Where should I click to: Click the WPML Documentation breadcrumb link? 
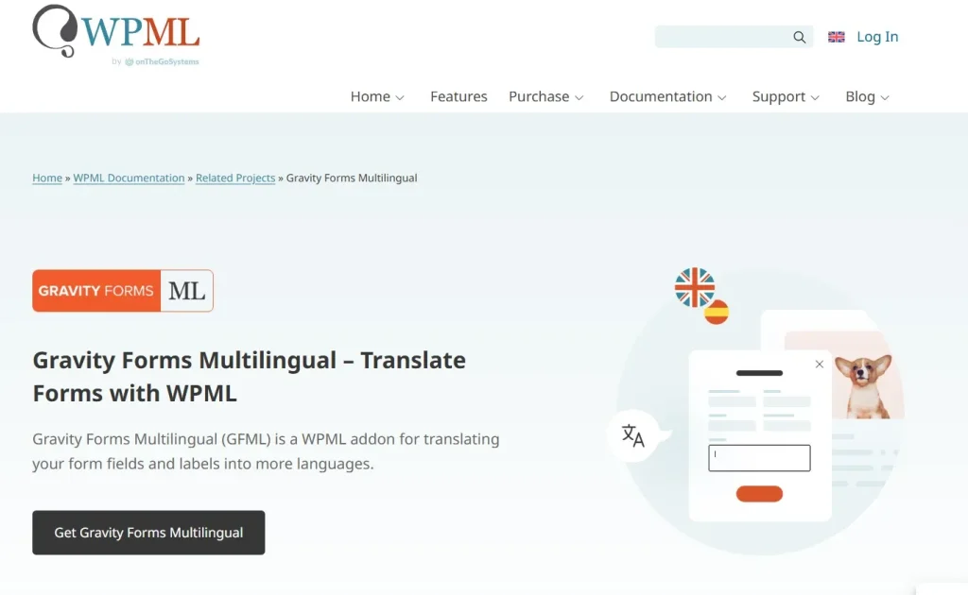[129, 178]
